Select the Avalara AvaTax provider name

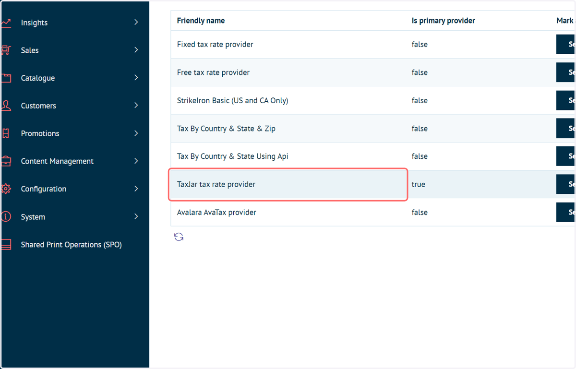tap(216, 212)
